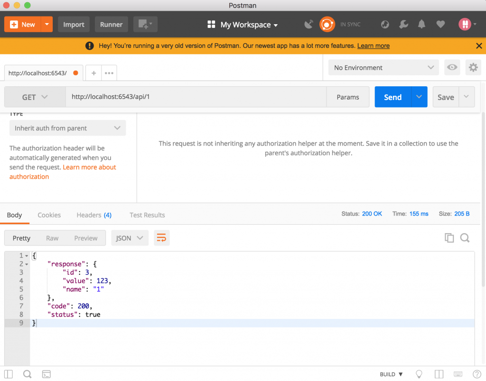The height and width of the screenshot is (381, 486).
Task: Click the "value": 123 line
Action: [87, 281]
